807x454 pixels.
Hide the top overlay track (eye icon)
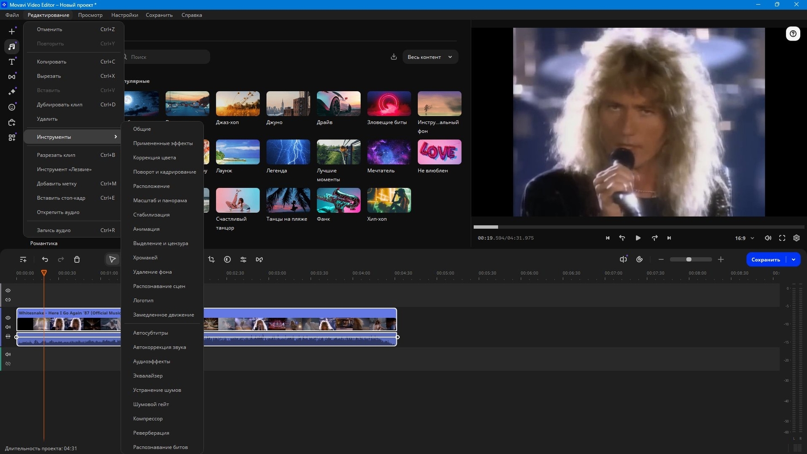pyautogui.click(x=8, y=291)
